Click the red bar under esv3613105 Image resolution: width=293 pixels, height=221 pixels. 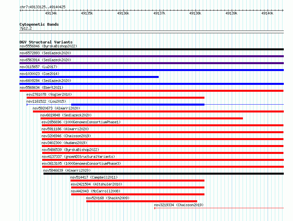tap(163, 167)
